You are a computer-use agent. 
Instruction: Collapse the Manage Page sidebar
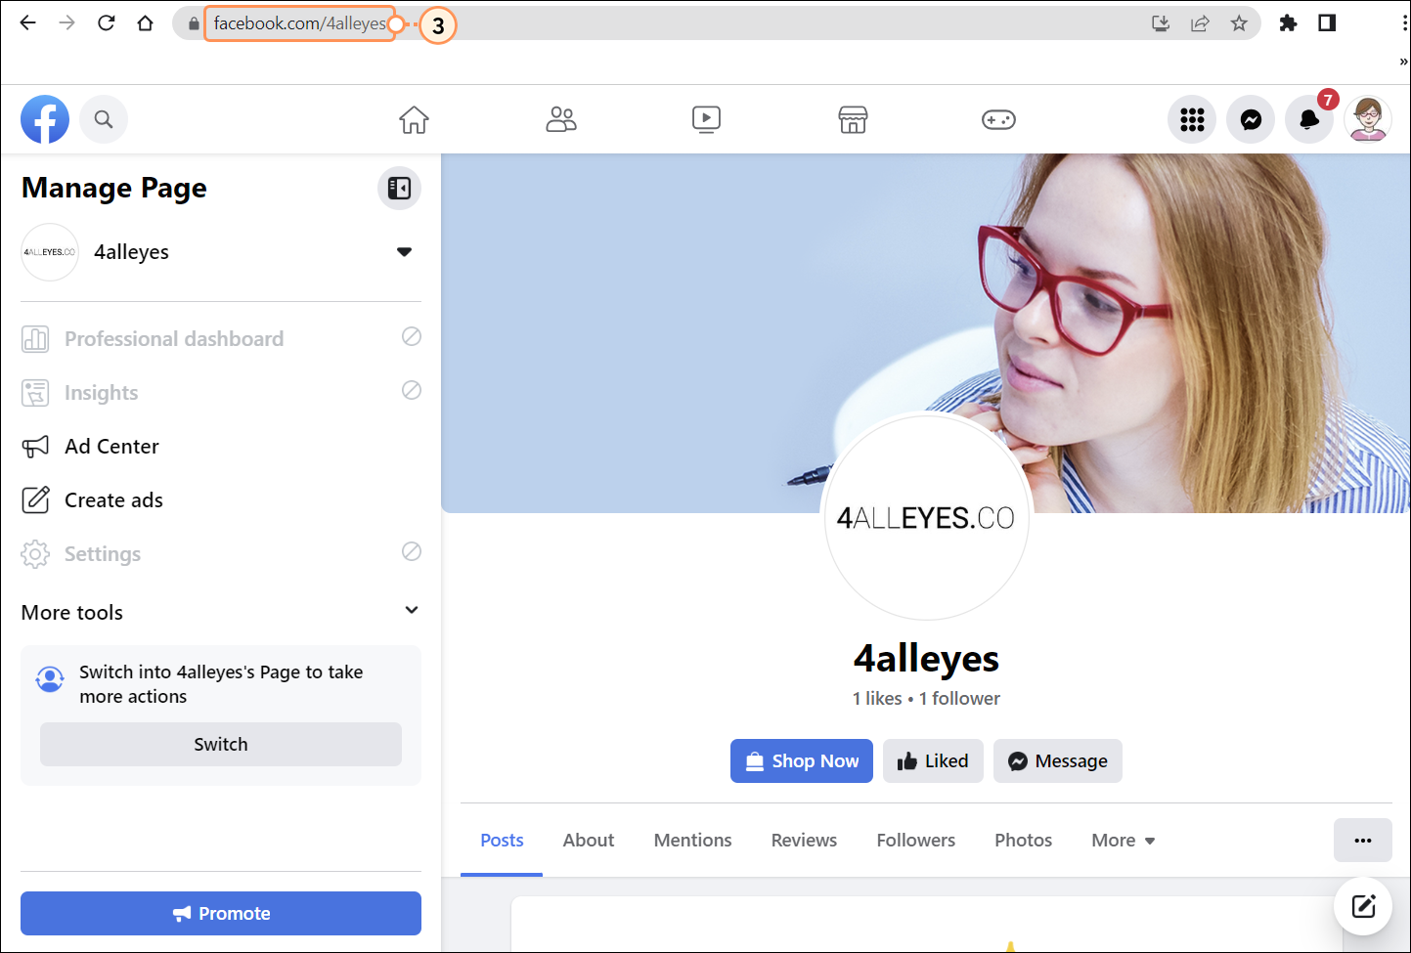click(399, 188)
